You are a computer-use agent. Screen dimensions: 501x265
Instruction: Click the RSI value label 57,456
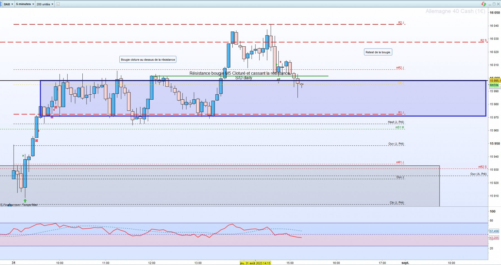pos(494,231)
